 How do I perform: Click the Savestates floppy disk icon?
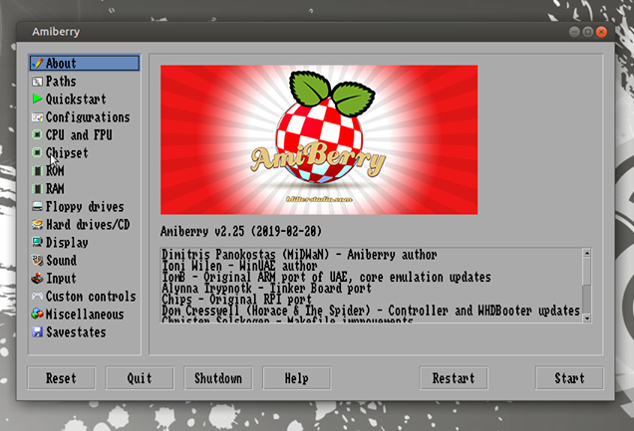point(37,332)
